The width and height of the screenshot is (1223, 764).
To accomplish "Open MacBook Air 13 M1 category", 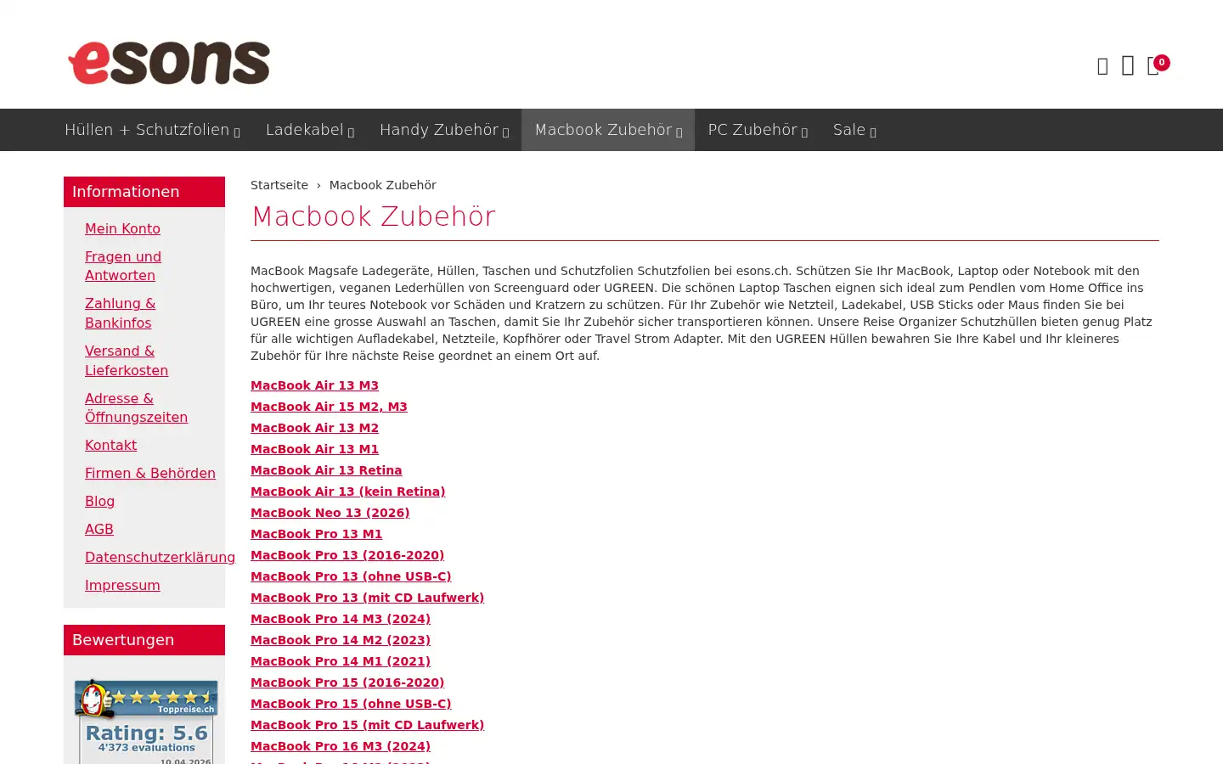I will click(x=314, y=449).
